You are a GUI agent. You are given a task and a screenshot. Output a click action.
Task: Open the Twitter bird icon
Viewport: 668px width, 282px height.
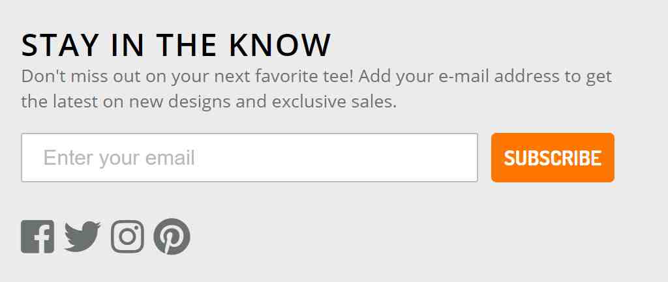(x=82, y=236)
